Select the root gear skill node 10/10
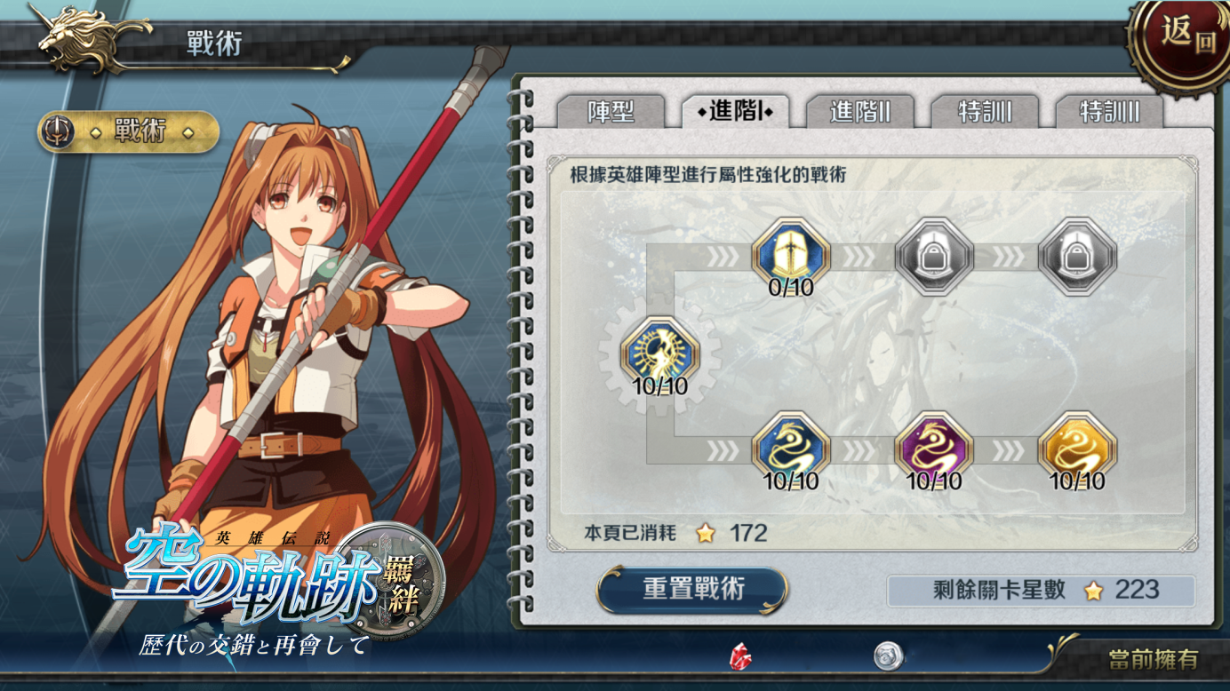This screenshot has width=1230, height=691. pyautogui.click(x=659, y=354)
